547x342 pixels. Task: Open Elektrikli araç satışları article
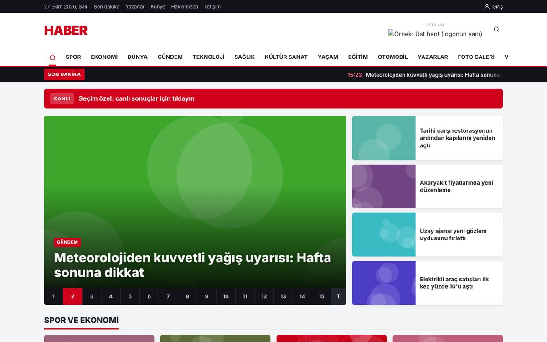tap(454, 283)
